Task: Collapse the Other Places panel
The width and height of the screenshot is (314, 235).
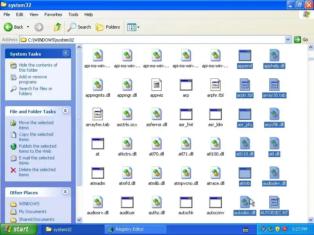Action: pos(65,192)
